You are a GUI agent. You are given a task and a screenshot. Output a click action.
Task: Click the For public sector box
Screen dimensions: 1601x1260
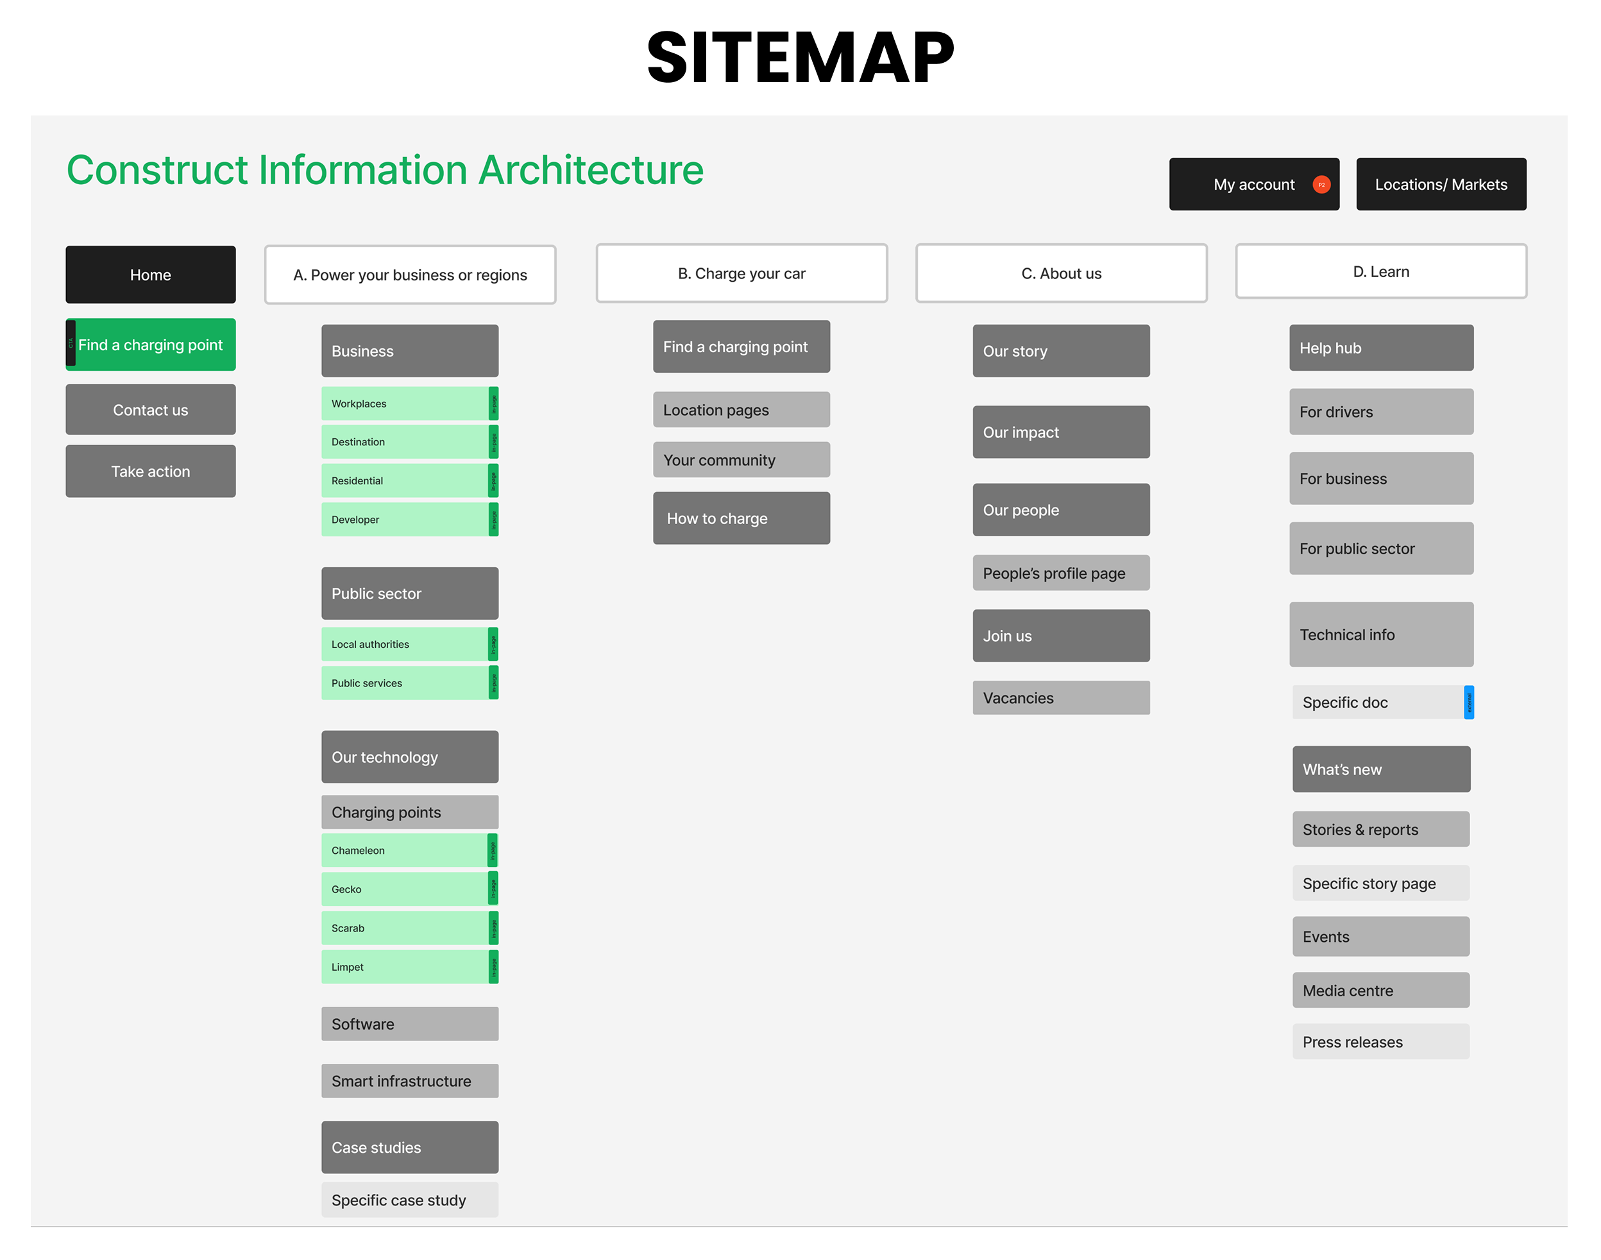[1381, 548]
